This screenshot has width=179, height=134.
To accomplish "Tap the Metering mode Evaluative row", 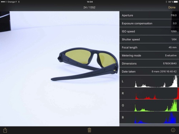I will point(149,55).
